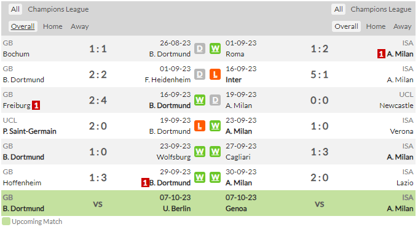Open the P. Saint-Germain team link
This screenshot has height=235, width=418.
30,131
